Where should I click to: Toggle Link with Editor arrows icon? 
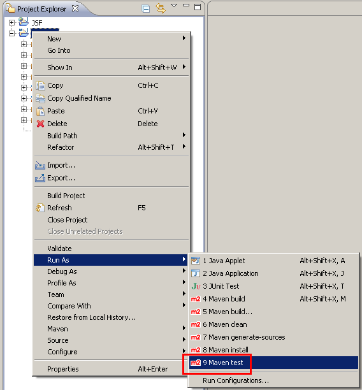(x=161, y=8)
